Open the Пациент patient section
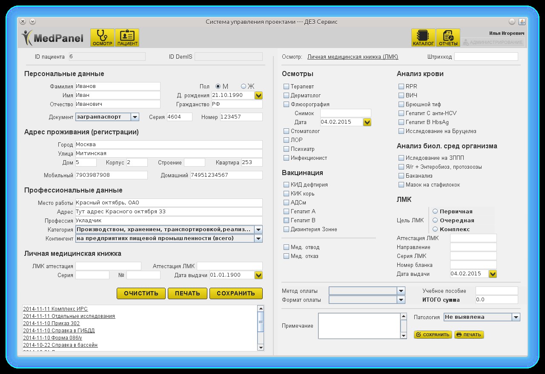Screen dimensions: 545x374 click(127, 37)
